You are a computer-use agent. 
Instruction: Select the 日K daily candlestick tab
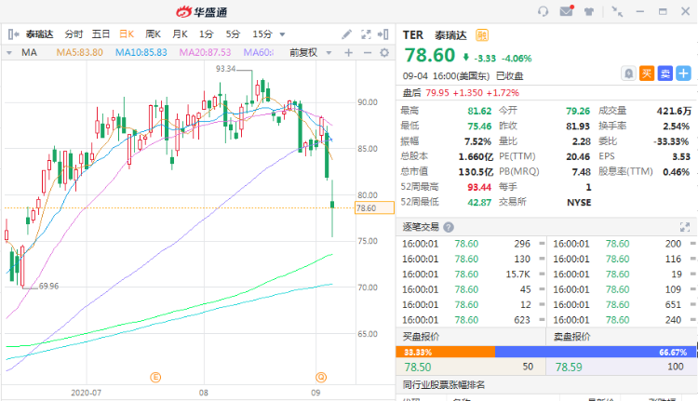(x=127, y=34)
